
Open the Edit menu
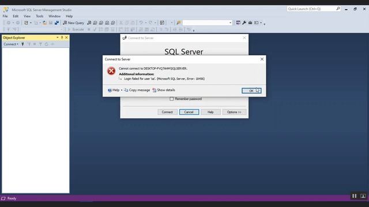[x=16, y=16]
